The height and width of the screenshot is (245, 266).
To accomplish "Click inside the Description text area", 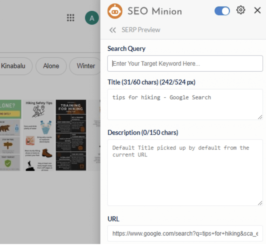I will (185, 173).
